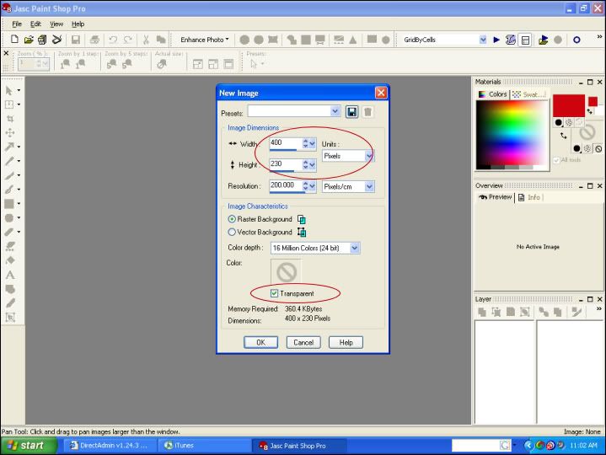Open the View menu
The width and height of the screenshot is (606, 455).
pos(56,24)
